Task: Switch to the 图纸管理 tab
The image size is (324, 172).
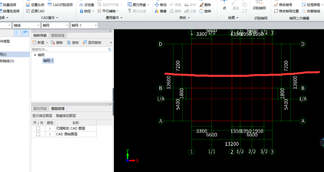Action: click(x=58, y=36)
